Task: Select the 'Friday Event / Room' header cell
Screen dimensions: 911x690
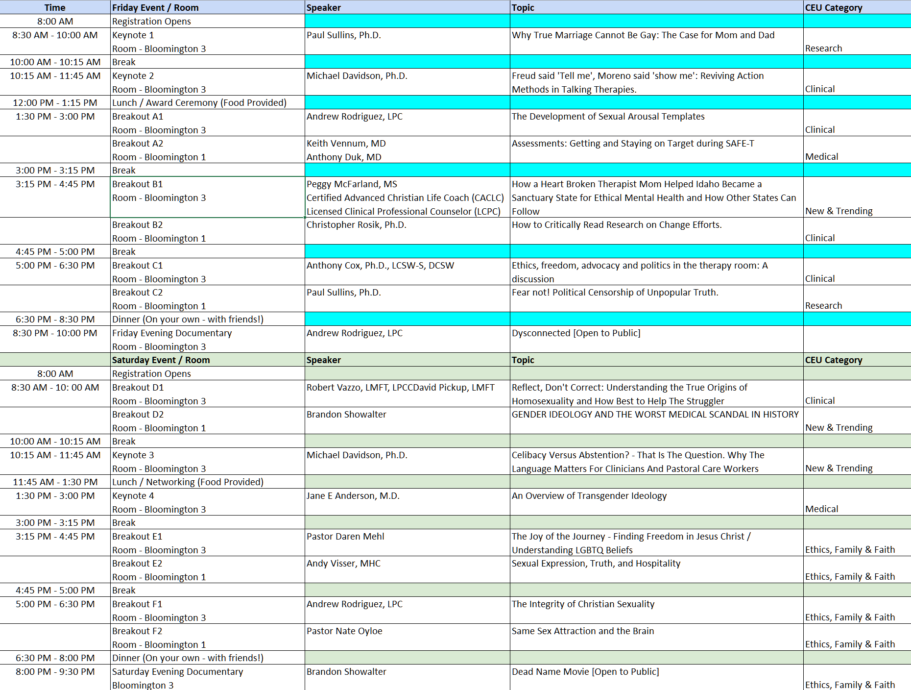Action: tap(208, 7)
